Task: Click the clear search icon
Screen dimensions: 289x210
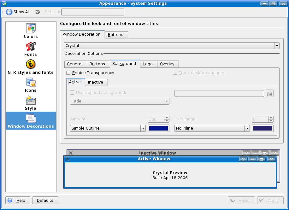Action: (x=38, y=12)
